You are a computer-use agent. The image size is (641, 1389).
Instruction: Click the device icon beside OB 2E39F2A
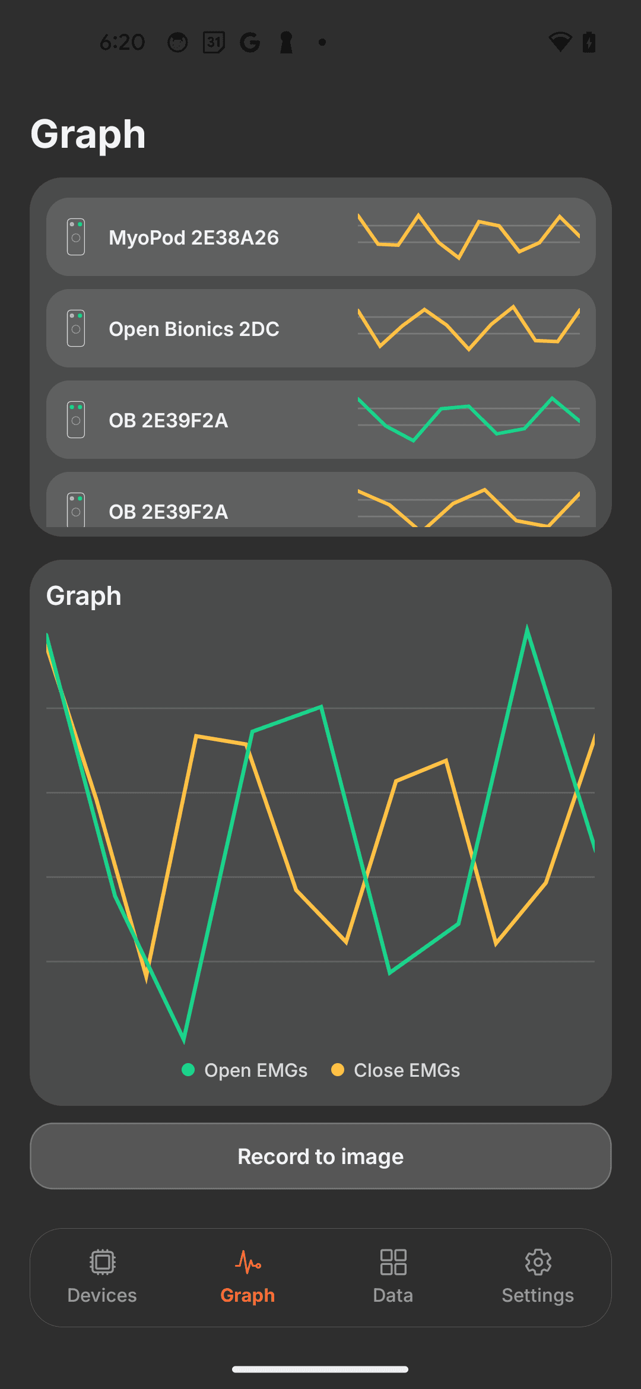pos(75,420)
